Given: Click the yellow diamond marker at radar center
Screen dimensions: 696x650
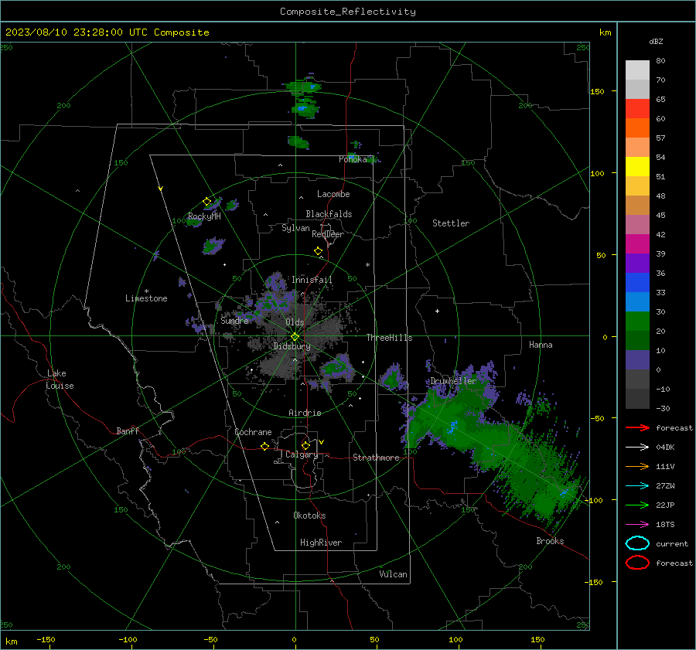Looking at the screenshot, I should 295,337.
